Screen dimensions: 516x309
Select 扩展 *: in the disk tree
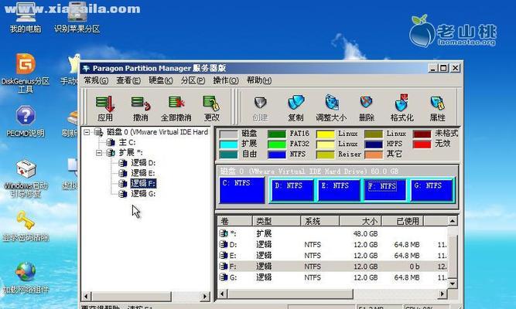coord(131,152)
